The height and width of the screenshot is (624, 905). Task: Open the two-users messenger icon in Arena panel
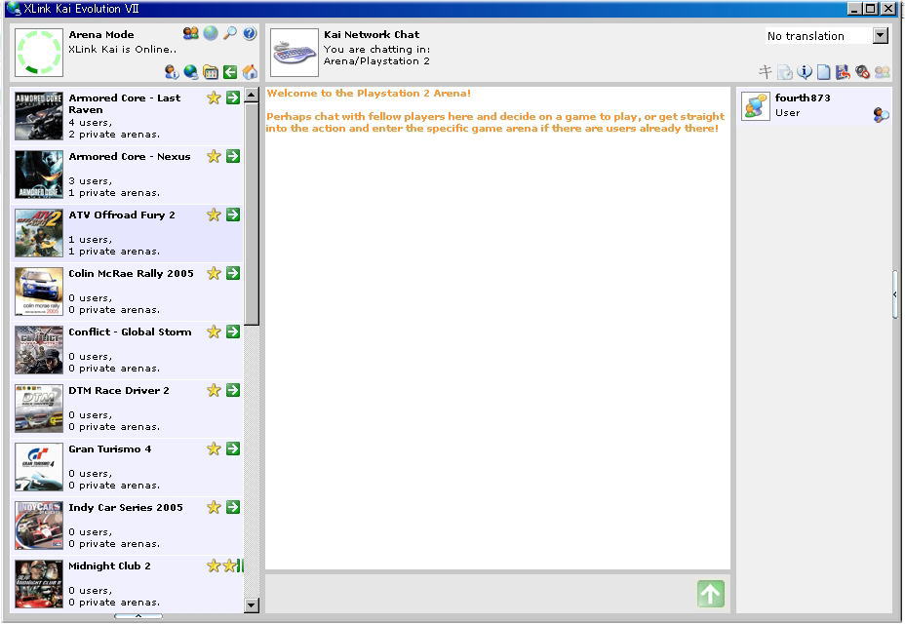(190, 33)
